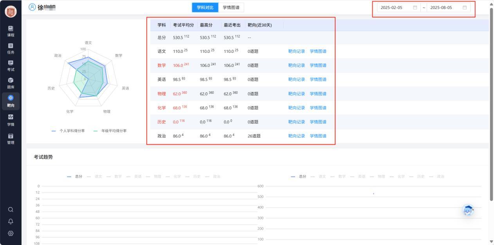The image size is (494, 245).
Task: Open 学情图谱 for 化学 row
Action: tap(318, 108)
